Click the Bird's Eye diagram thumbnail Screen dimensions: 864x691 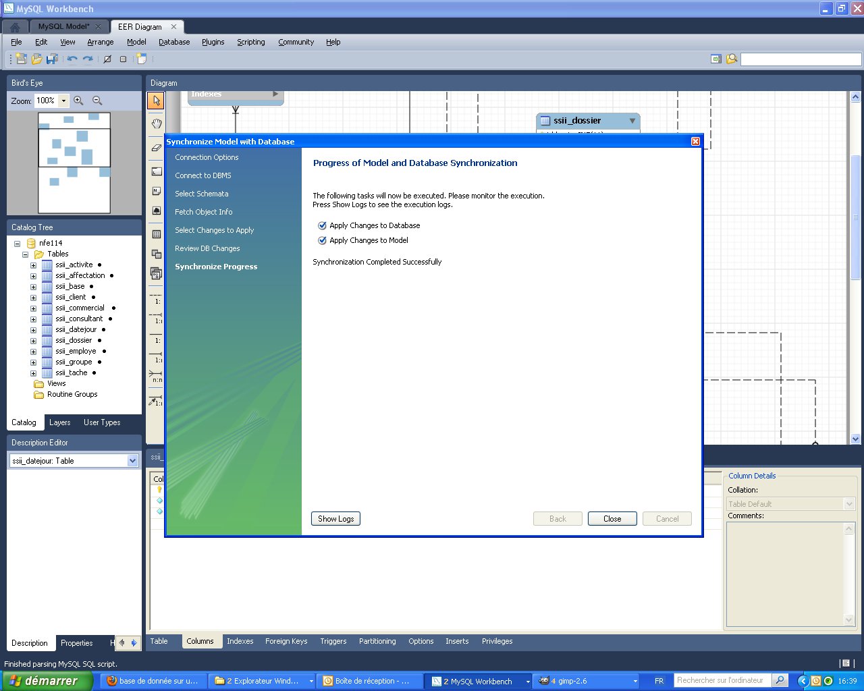tap(74, 163)
